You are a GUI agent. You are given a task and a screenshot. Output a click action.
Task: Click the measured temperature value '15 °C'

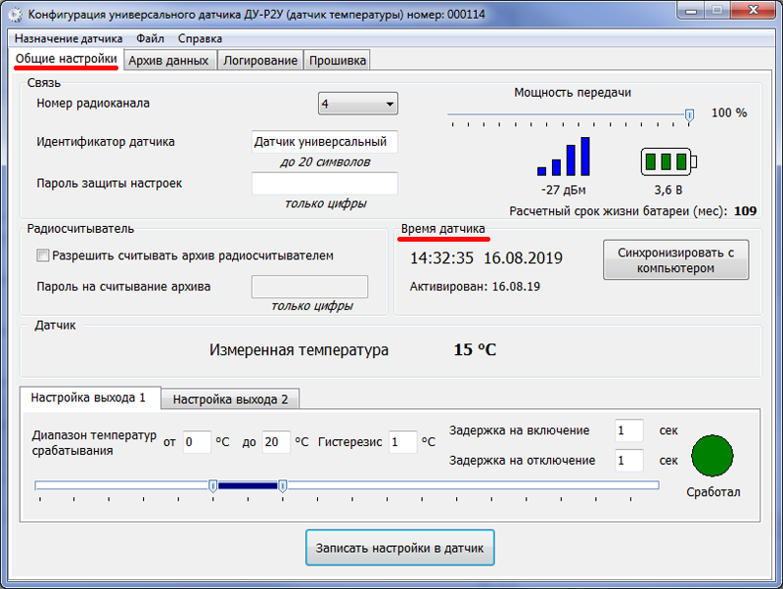(475, 350)
